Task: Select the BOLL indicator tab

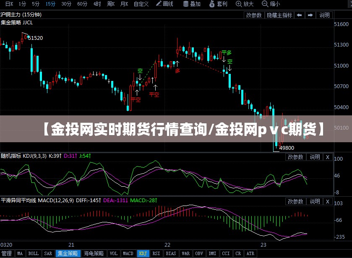Action: [x=34, y=253]
